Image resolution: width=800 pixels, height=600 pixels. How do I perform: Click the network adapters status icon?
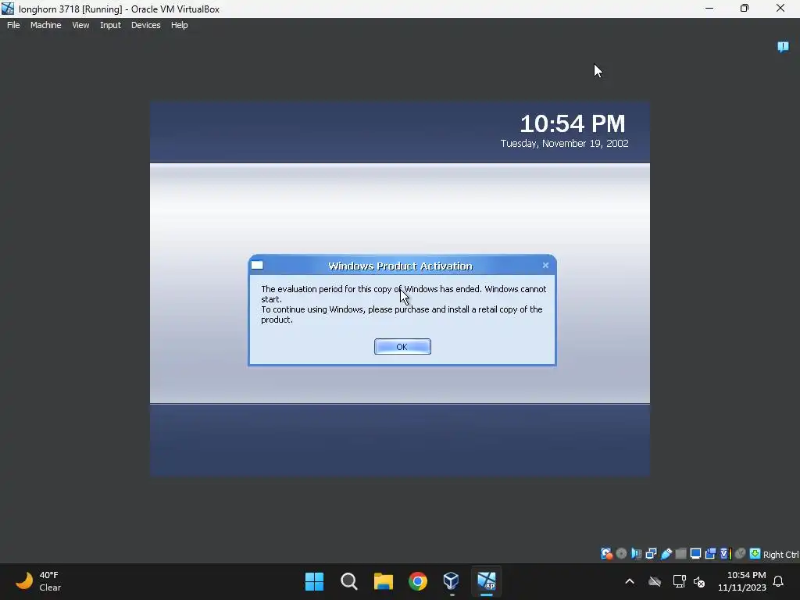pyautogui.click(x=651, y=554)
